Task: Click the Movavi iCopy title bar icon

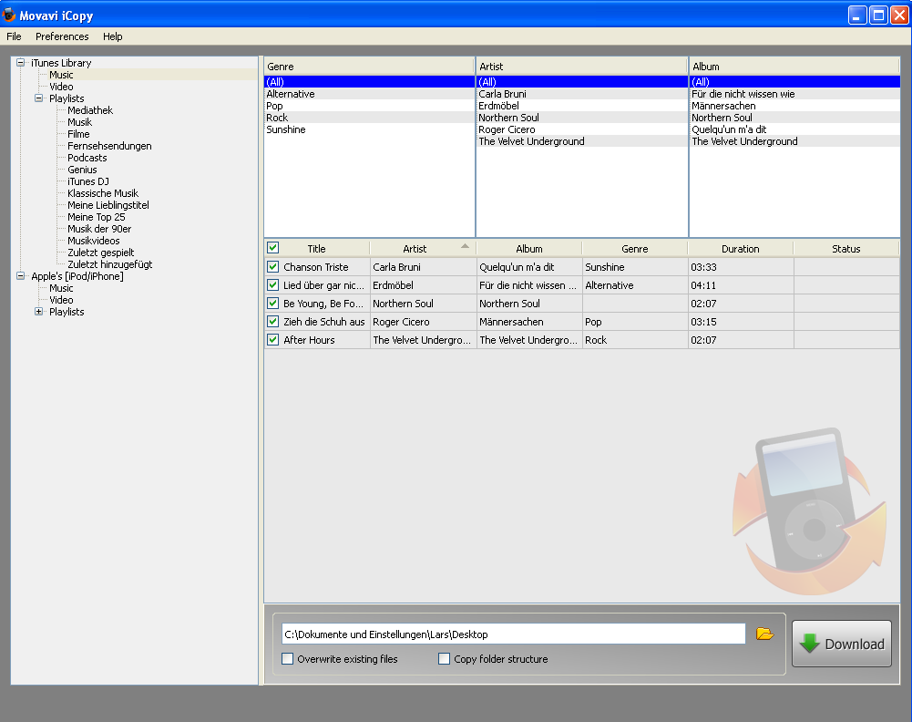Action: (9, 15)
